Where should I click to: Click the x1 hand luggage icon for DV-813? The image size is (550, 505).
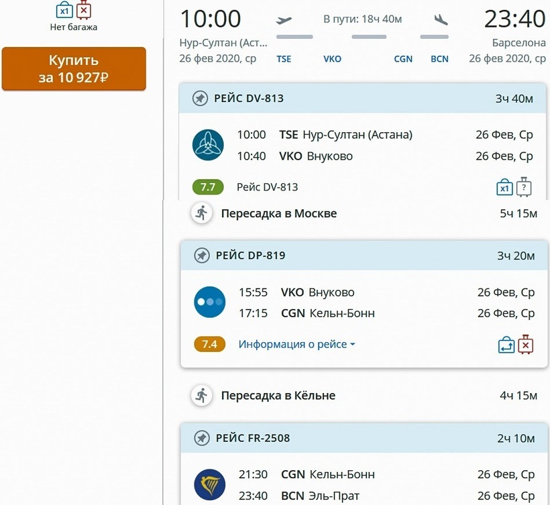504,188
